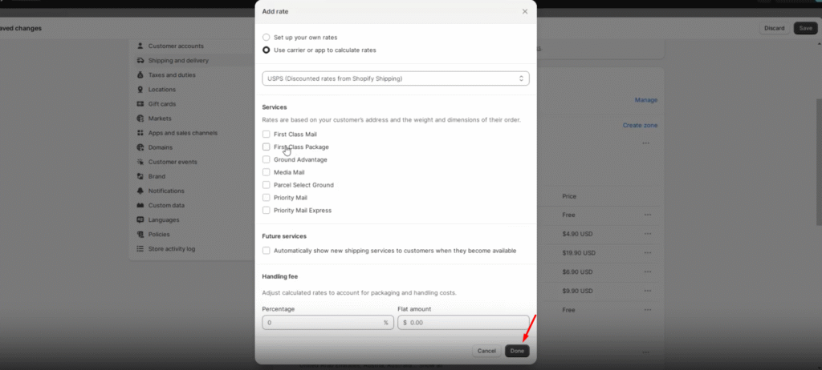Open options menu for $9.90 USD rate
This screenshot has width=822, height=370.
[648, 291]
